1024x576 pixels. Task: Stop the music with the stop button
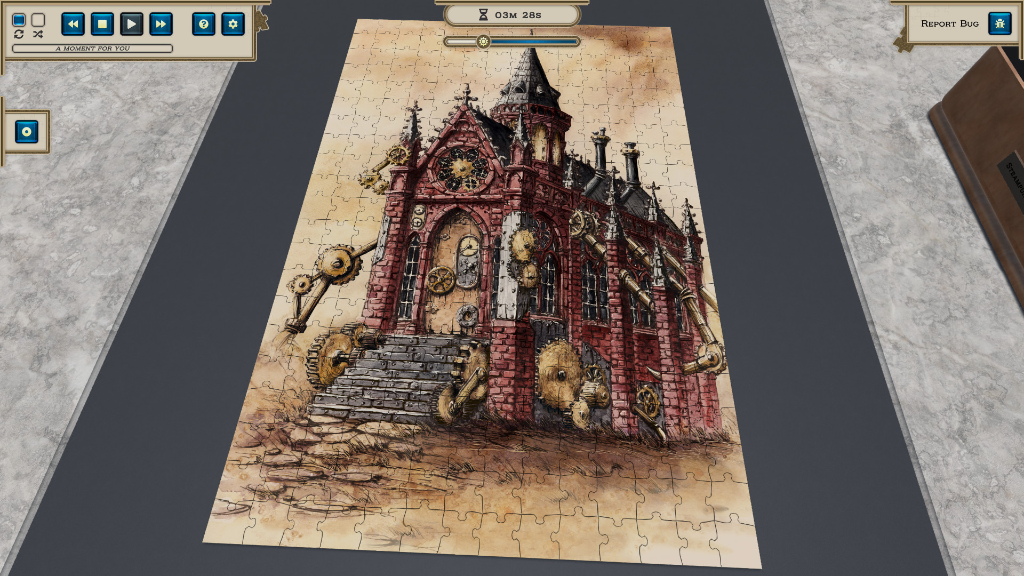[102, 24]
